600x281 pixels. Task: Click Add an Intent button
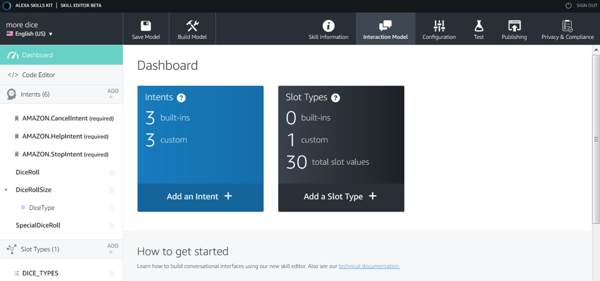(201, 197)
